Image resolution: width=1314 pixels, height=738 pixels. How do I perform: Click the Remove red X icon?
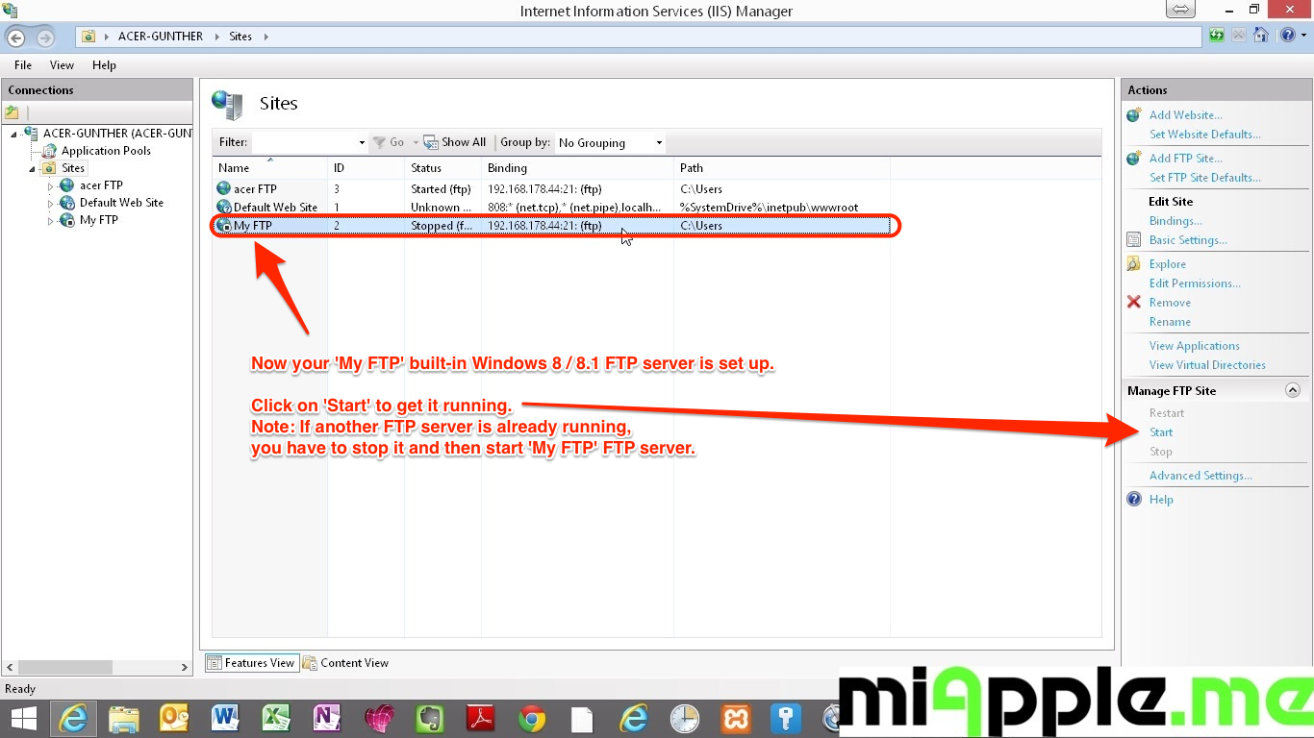coord(1134,303)
